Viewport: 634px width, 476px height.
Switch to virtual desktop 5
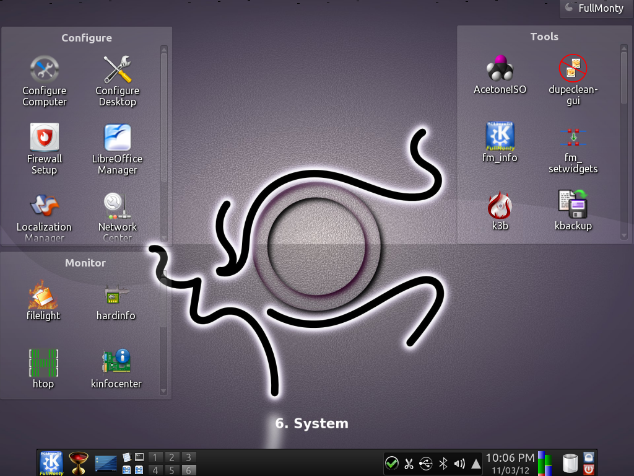(x=172, y=470)
